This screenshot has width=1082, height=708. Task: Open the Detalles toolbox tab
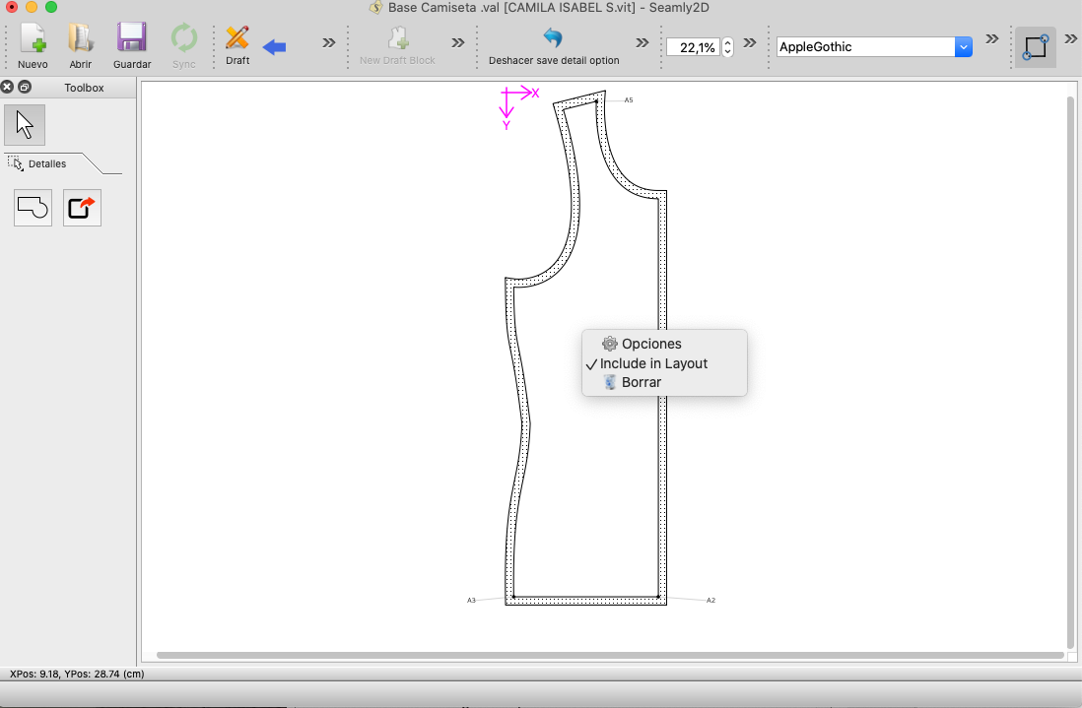[x=46, y=163]
